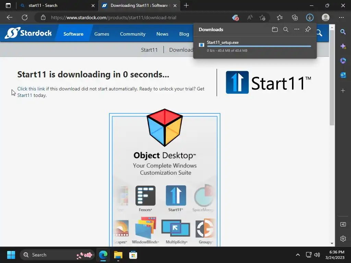This screenshot has height=263, width=351.
Task: Open sidebar settings gear
Action: (x=343, y=239)
